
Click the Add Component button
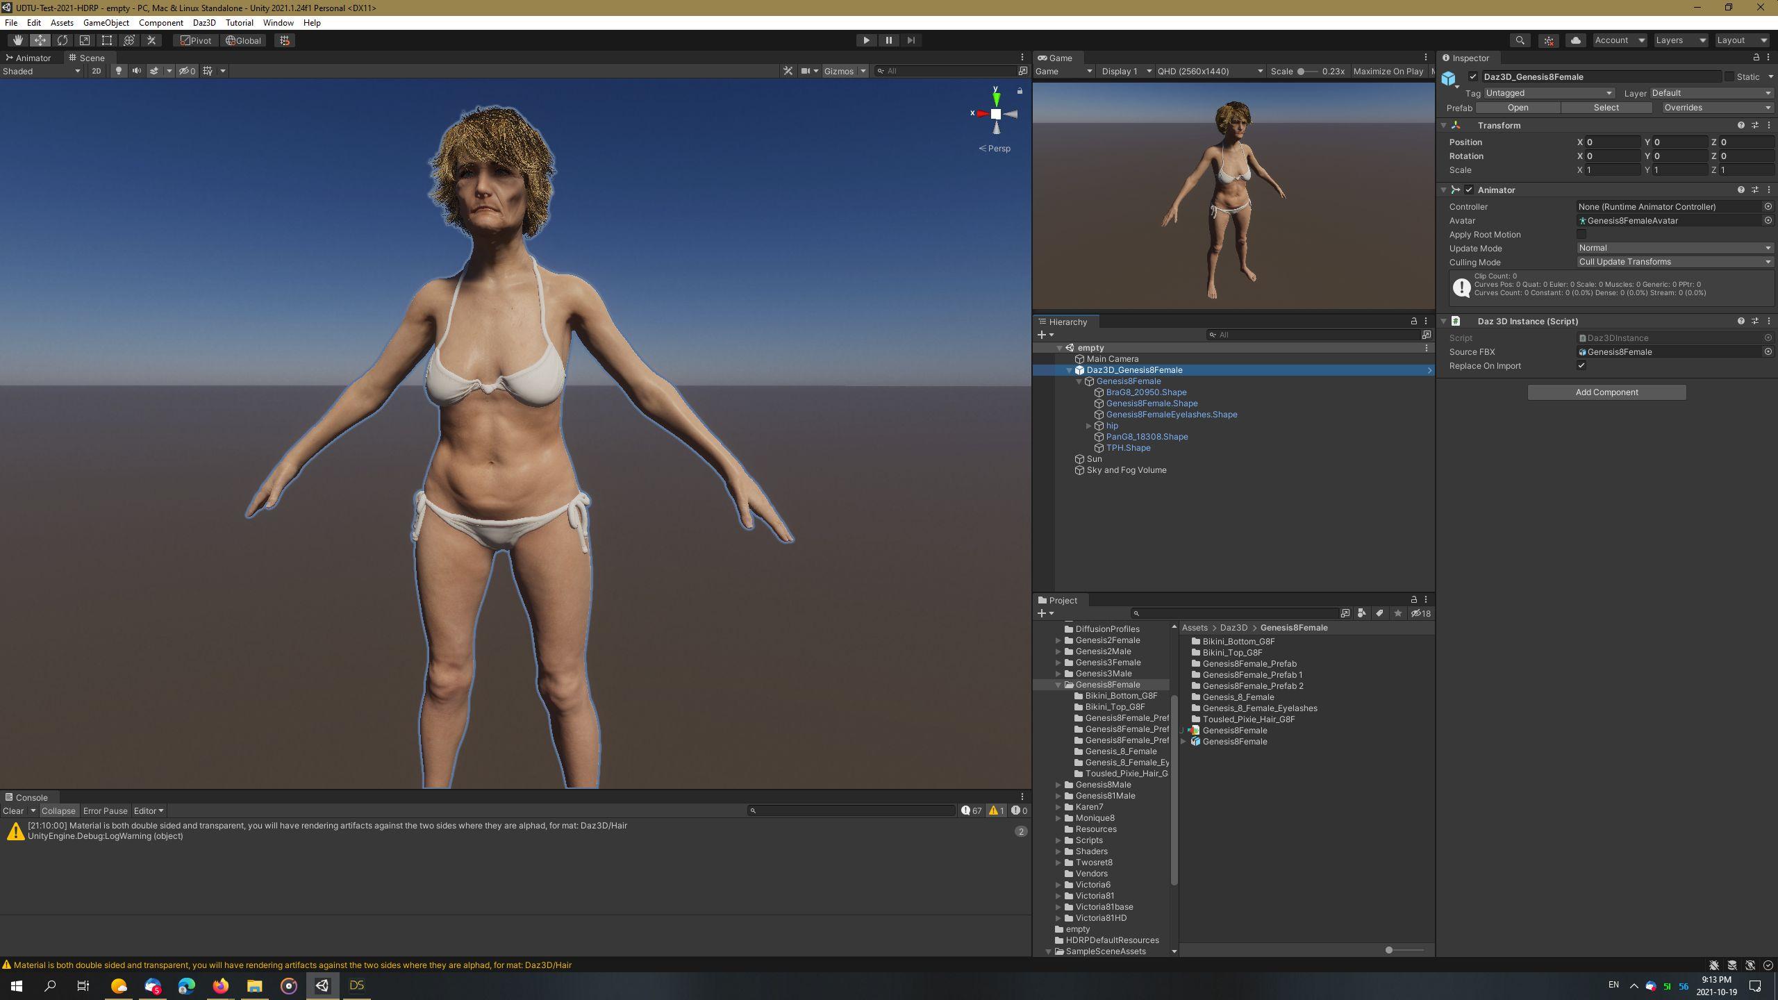coord(1606,392)
